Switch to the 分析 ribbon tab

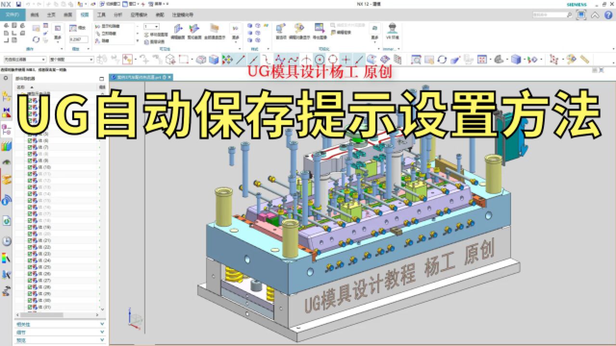tap(117, 15)
